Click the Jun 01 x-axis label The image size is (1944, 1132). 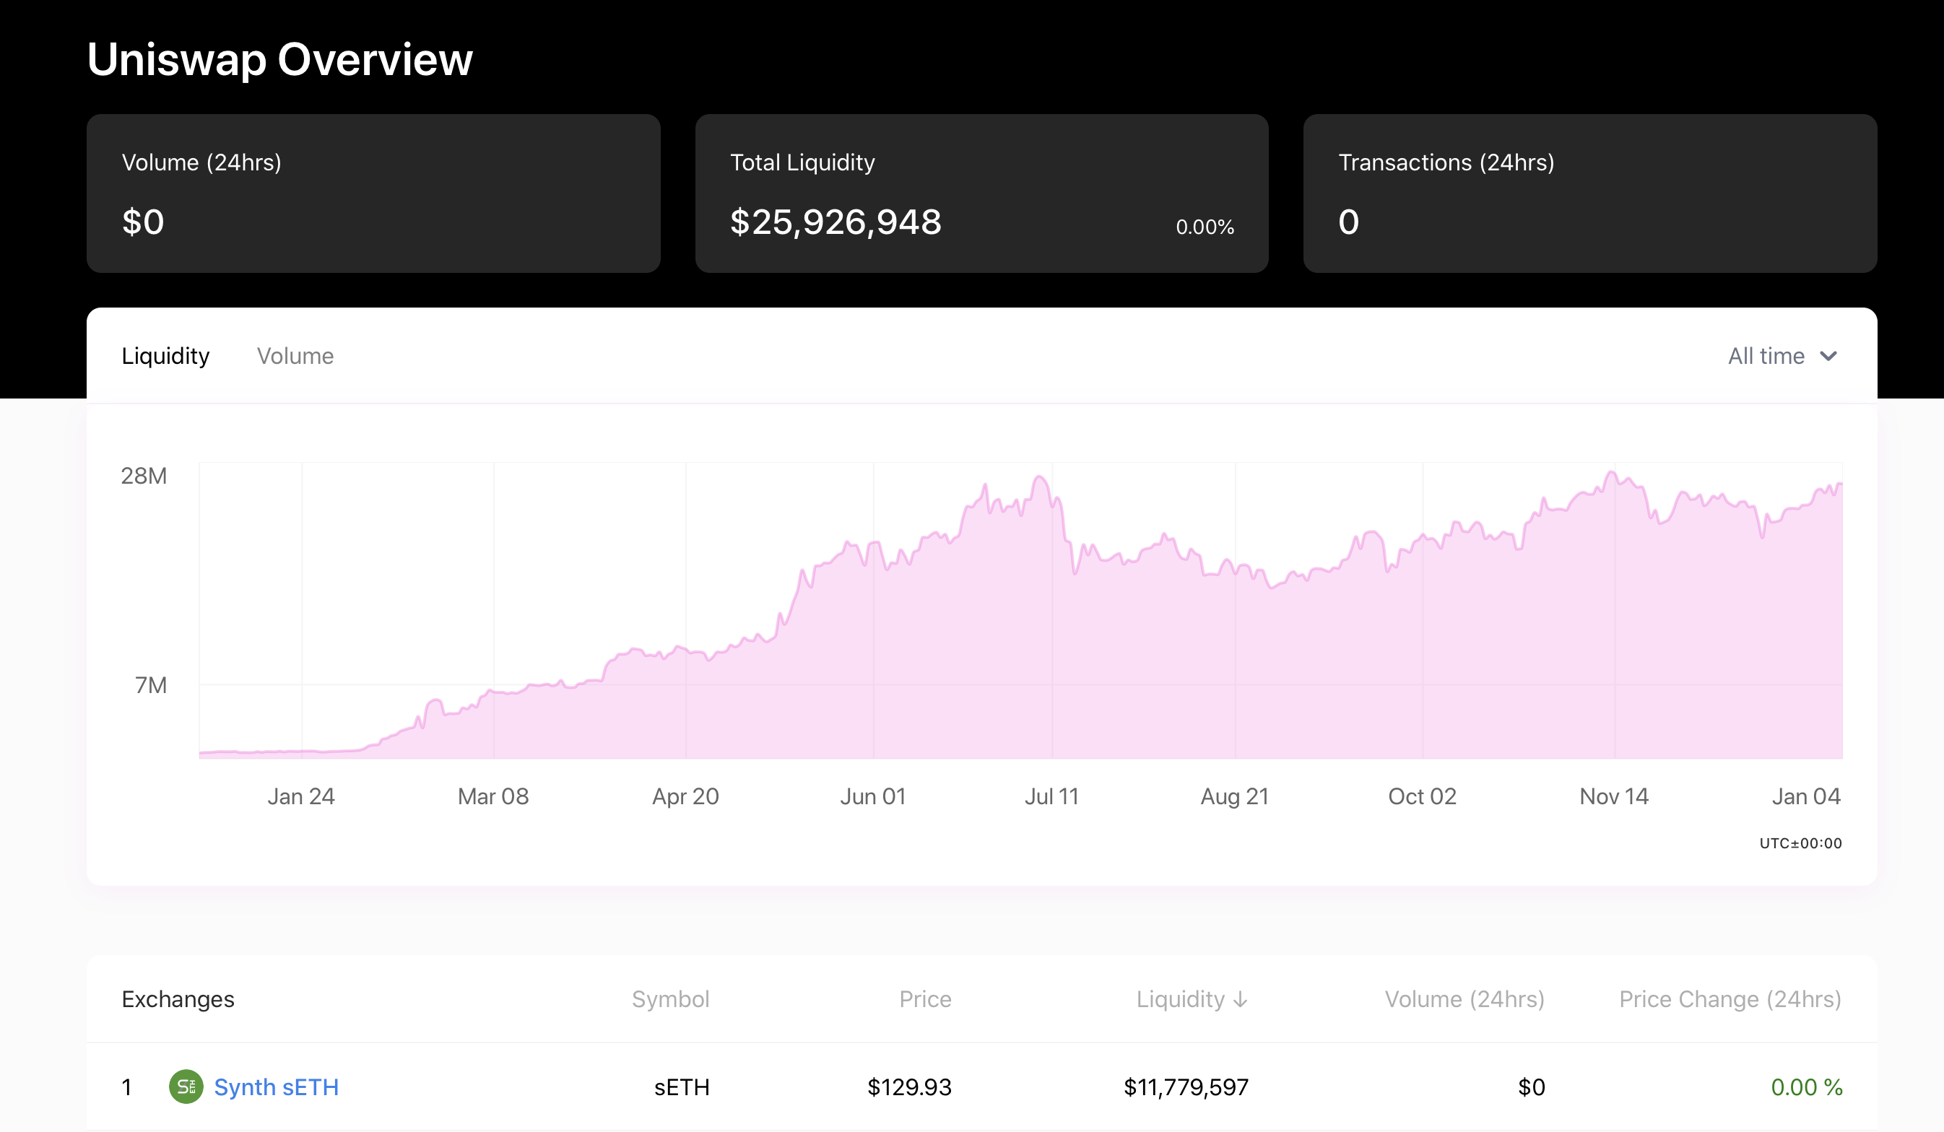[x=873, y=796]
